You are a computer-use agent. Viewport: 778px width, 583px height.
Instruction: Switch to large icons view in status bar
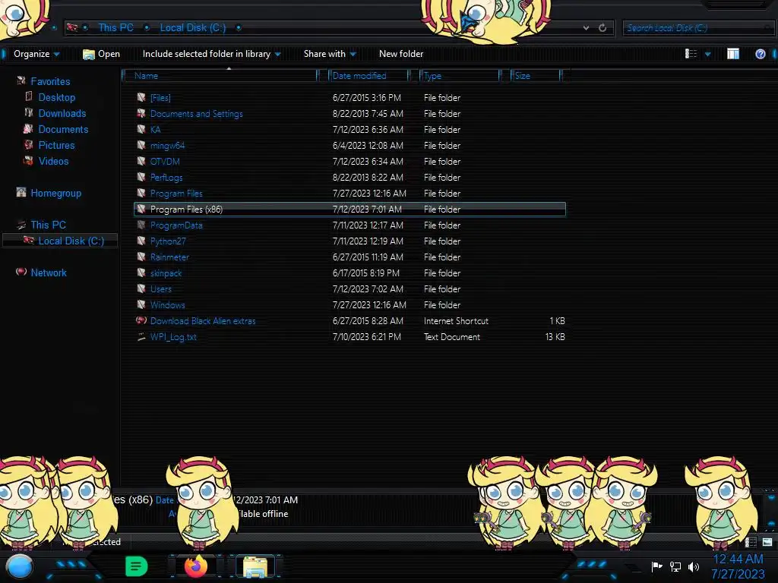[x=767, y=542]
